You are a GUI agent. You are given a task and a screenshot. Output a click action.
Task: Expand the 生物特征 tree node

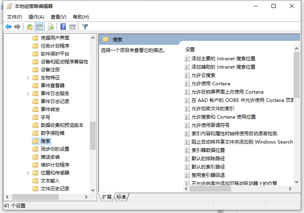tap(28, 78)
